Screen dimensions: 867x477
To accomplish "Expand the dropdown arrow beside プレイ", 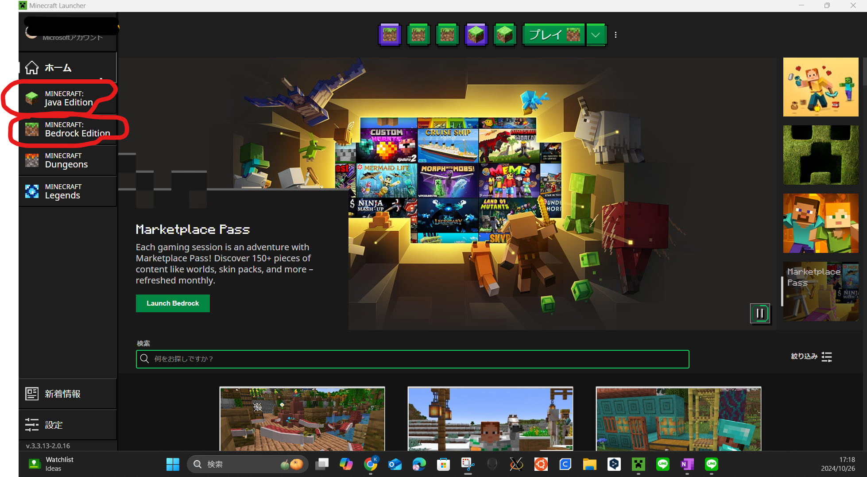I will tap(596, 35).
